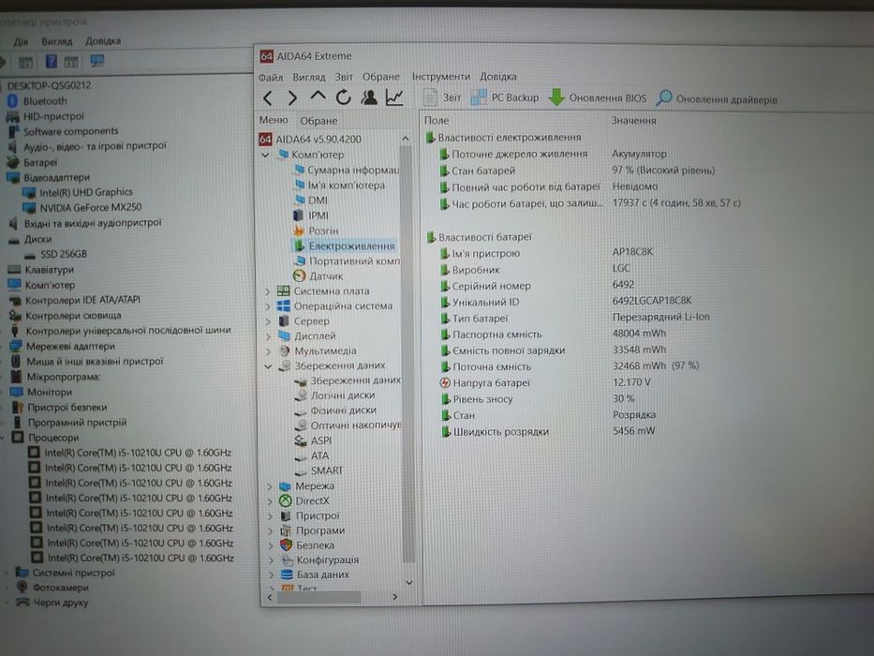Image resolution: width=874 pixels, height=656 pixels.
Task: Select the База даних tree item
Action: [x=316, y=574]
